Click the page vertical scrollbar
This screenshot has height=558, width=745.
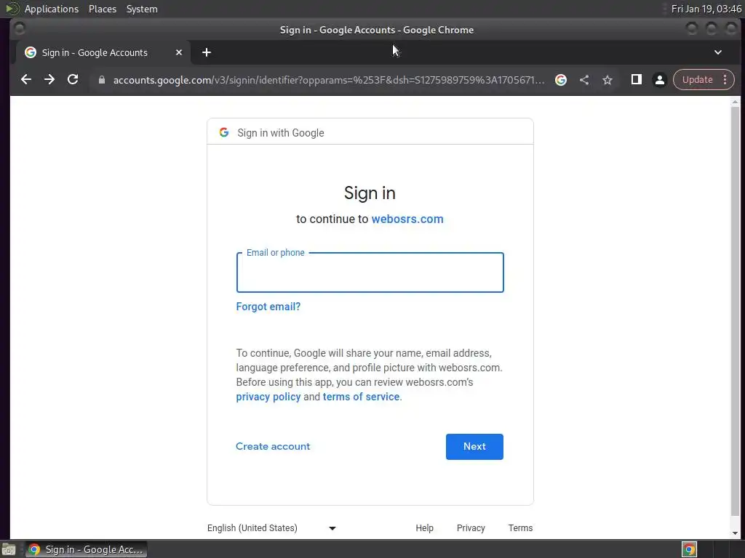click(x=735, y=311)
